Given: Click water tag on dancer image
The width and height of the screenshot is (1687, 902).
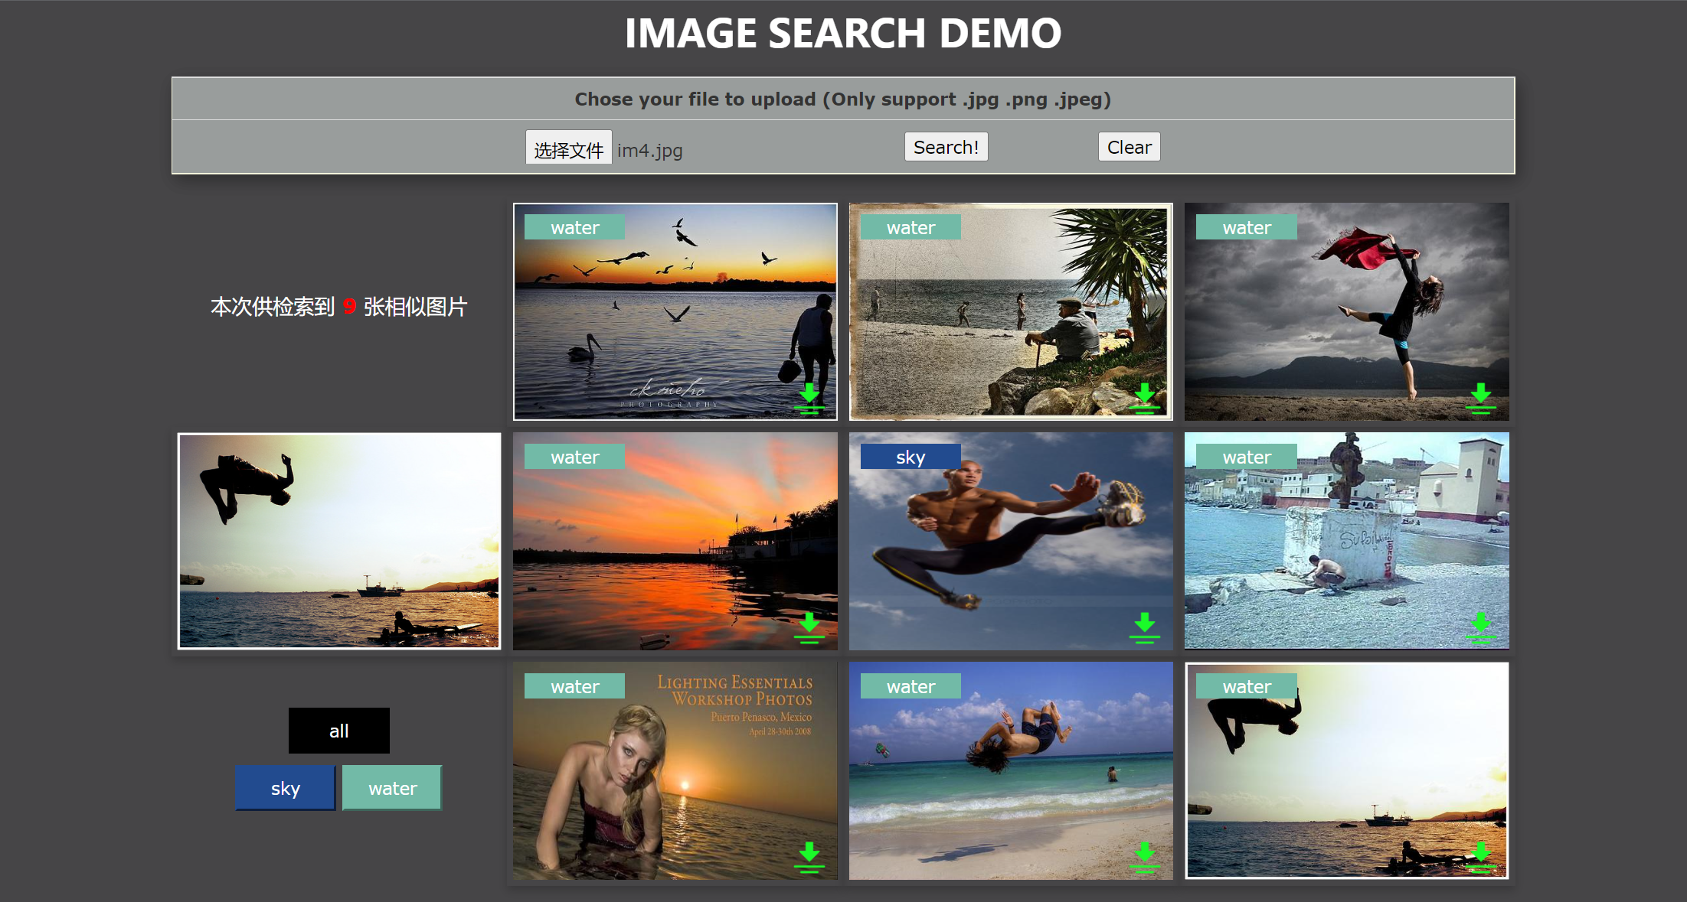Looking at the screenshot, I should tap(1247, 227).
